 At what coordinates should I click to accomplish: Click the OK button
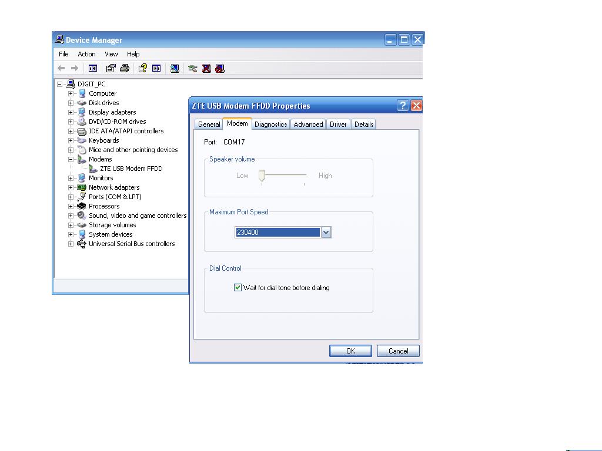(x=350, y=351)
